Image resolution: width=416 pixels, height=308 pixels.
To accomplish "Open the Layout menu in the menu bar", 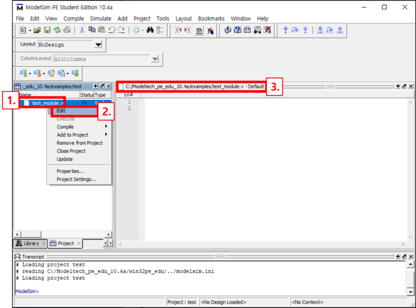I will point(183,19).
